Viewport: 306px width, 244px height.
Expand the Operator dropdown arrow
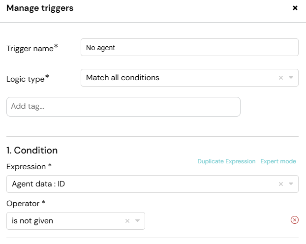(137, 221)
